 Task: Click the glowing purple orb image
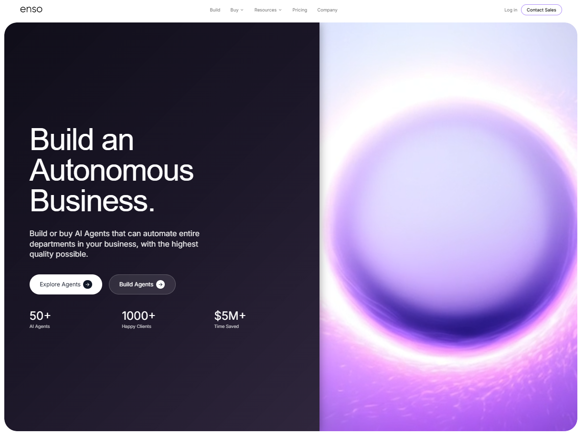click(x=448, y=227)
